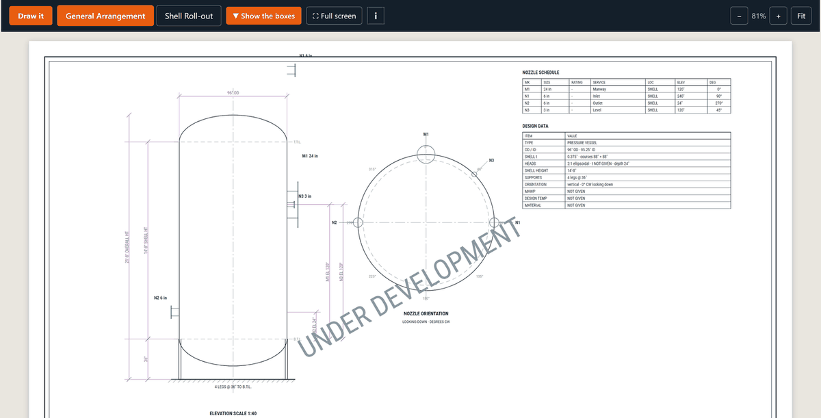Click the M1 label above the plan circle
The image size is (821, 418).
click(426, 134)
